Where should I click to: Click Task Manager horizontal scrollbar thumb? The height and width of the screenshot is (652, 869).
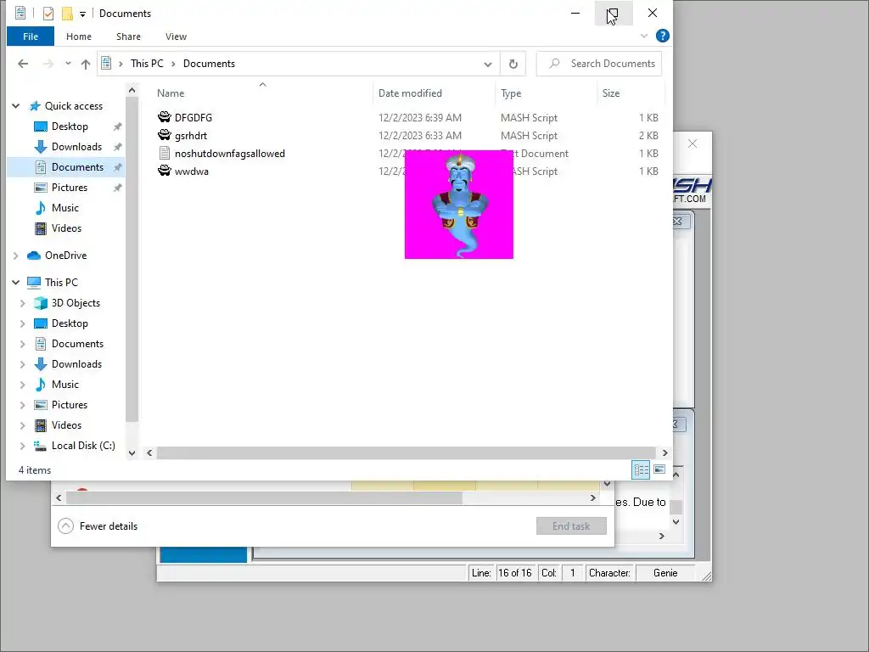tap(265, 497)
